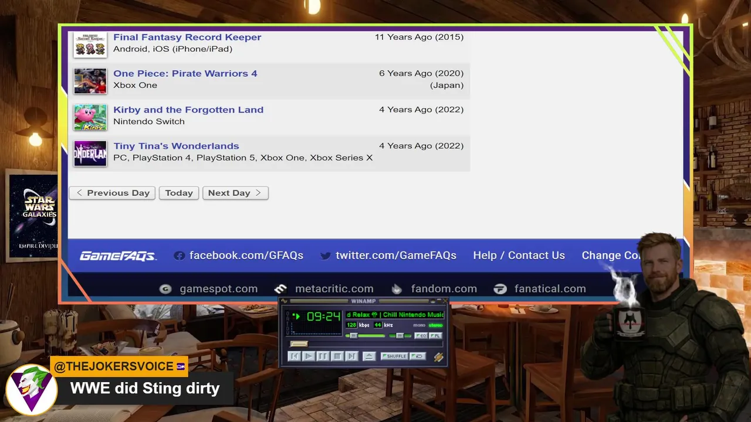Toggle Shuffle in Winamp

tap(394, 356)
